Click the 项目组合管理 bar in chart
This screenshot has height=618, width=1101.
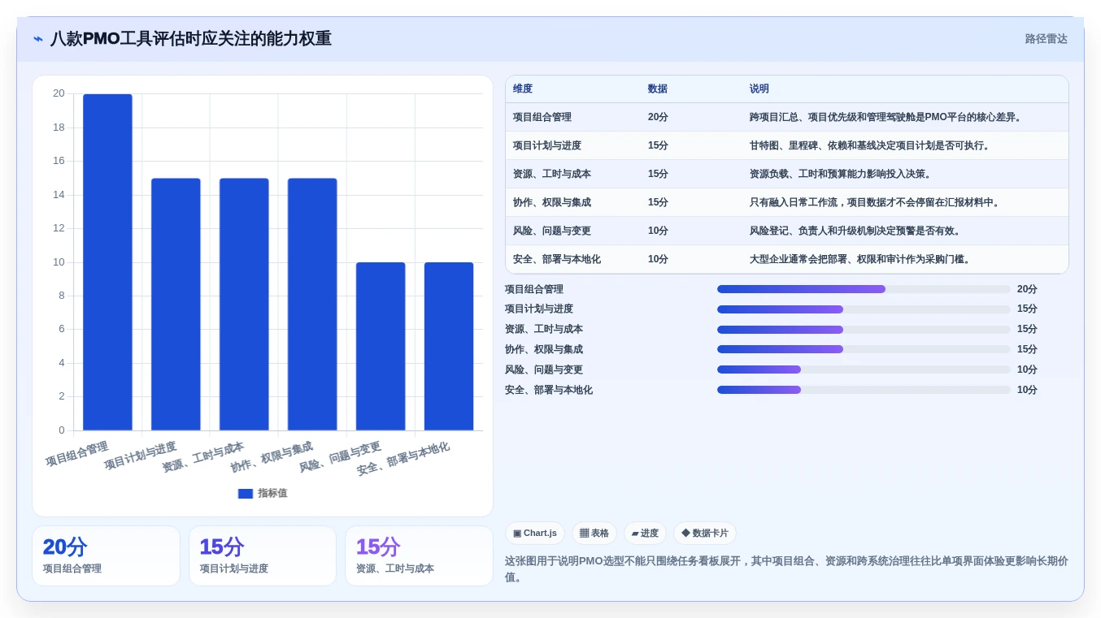pos(107,262)
